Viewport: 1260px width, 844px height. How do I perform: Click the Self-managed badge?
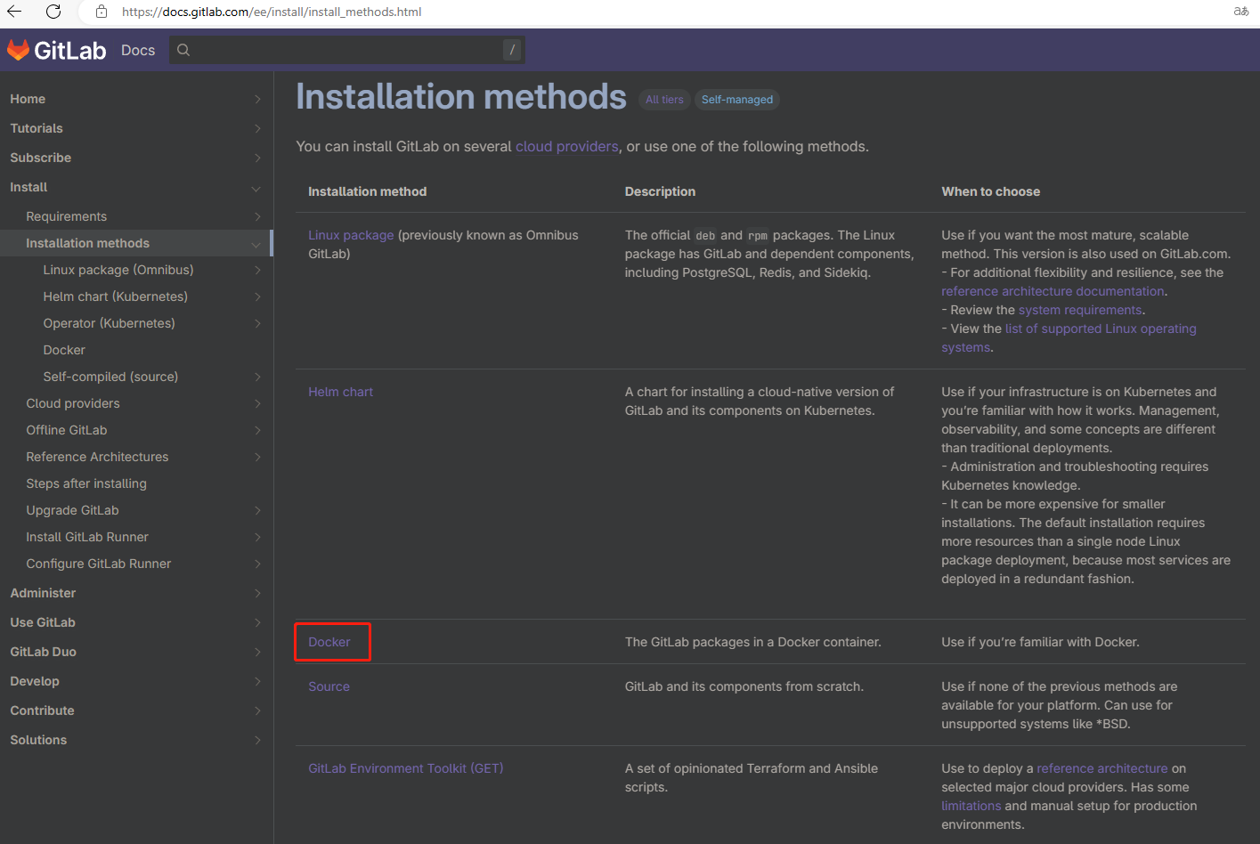[x=737, y=100]
